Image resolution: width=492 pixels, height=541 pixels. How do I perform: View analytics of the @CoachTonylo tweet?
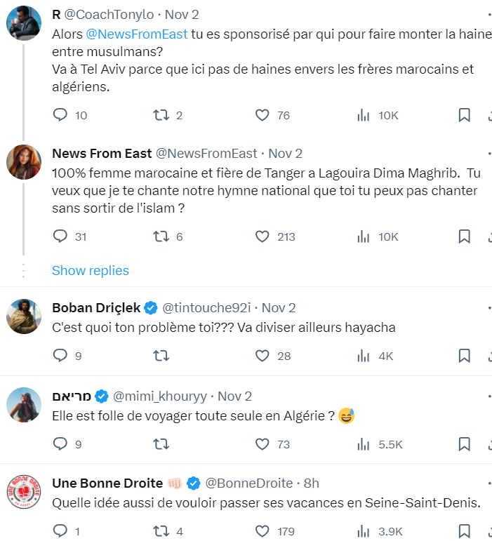364,115
